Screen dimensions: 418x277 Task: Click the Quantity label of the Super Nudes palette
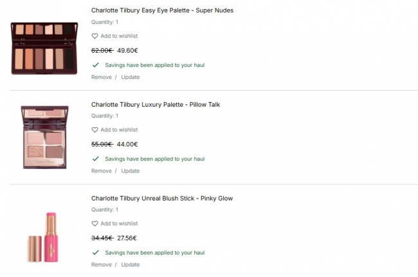105,22
